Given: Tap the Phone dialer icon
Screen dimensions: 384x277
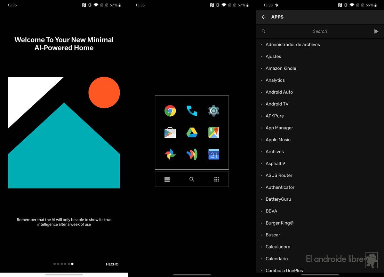Looking at the screenshot, I should (192, 111).
